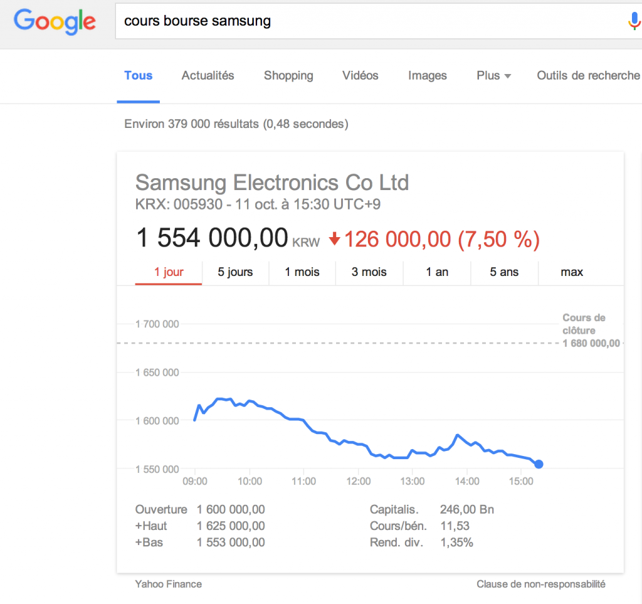Image resolution: width=642 pixels, height=604 pixels.
Task: Go to the Images tab
Action: pyautogui.click(x=428, y=75)
